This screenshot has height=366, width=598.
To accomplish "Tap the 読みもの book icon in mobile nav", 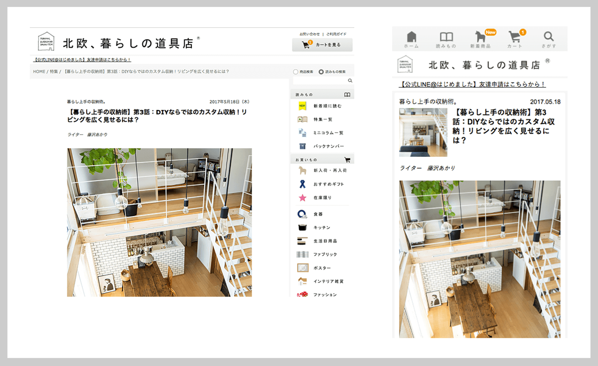I will (x=446, y=37).
